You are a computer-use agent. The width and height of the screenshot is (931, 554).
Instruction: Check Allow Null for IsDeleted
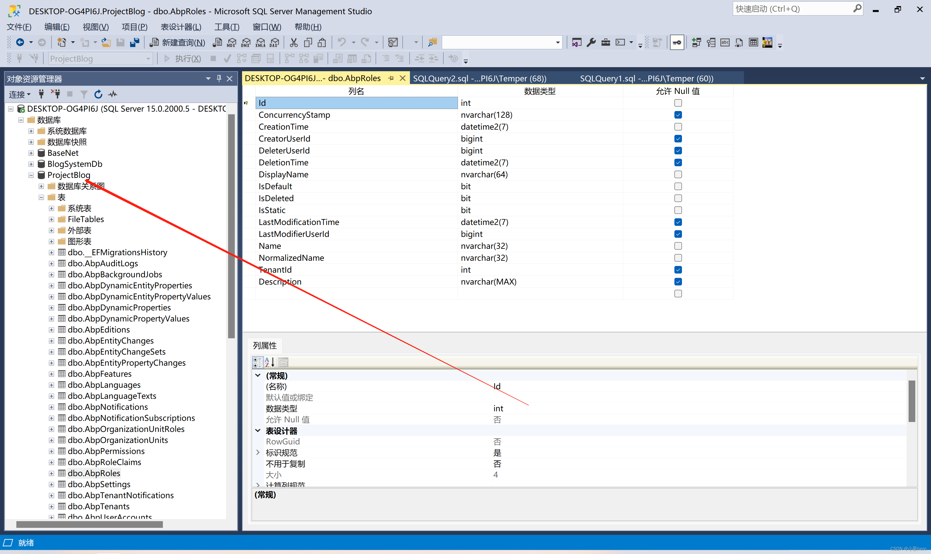click(x=678, y=199)
